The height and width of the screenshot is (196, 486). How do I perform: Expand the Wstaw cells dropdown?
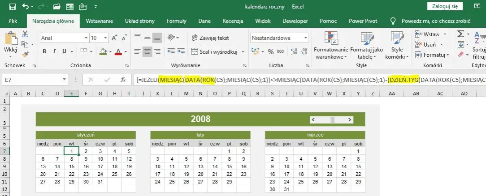(445, 34)
